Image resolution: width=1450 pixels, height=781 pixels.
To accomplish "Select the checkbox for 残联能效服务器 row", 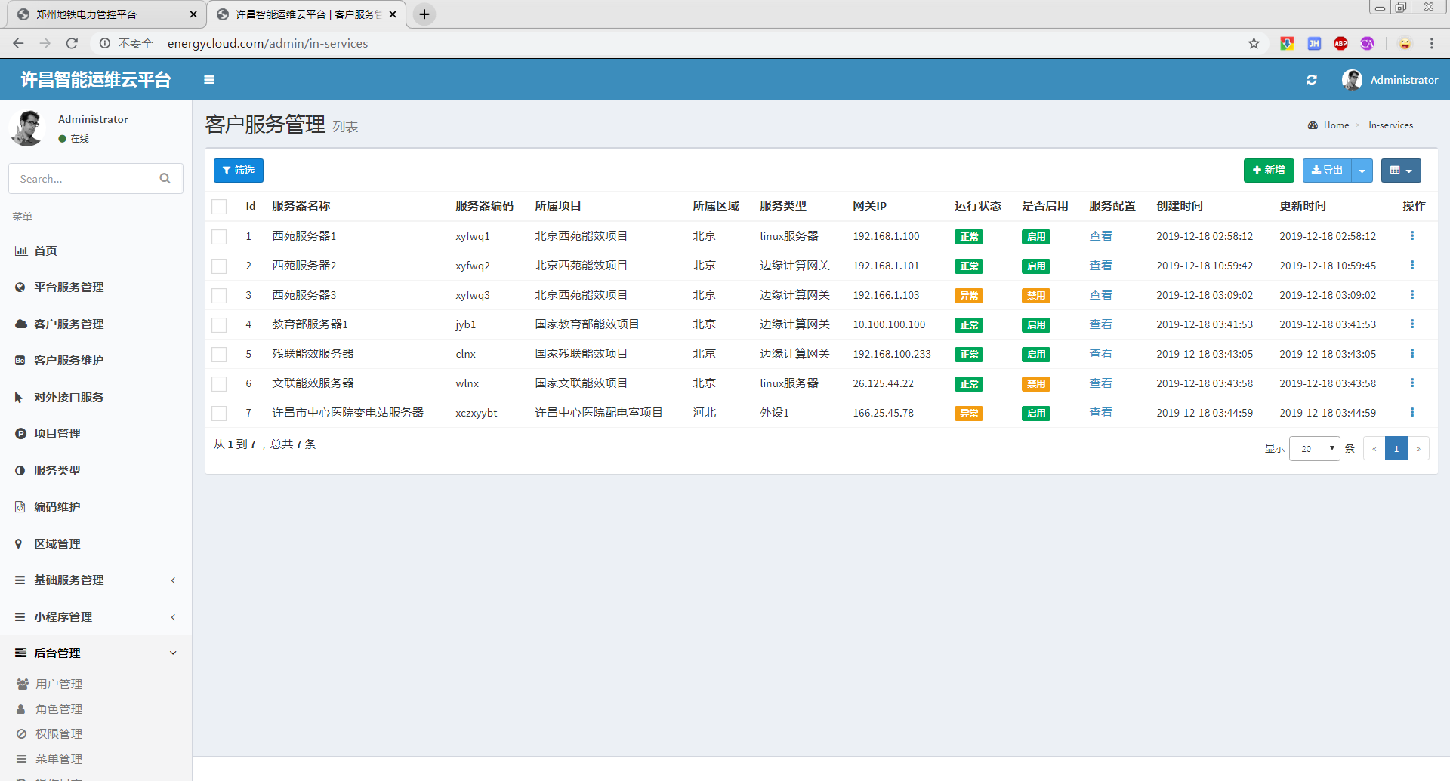I will coord(219,355).
